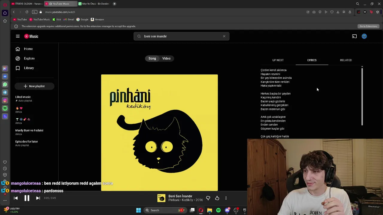Viewport: 383px width, 215px height.
Task: Click the address bar URL
Action: pyautogui.click(x=60, y=12)
